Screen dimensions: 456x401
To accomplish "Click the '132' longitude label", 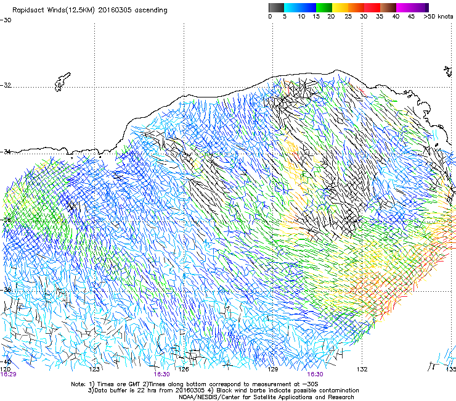I will [x=362, y=370].
